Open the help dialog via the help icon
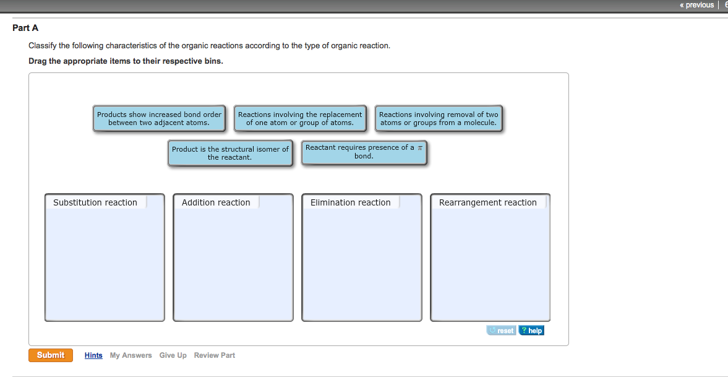728x377 pixels. [x=531, y=330]
